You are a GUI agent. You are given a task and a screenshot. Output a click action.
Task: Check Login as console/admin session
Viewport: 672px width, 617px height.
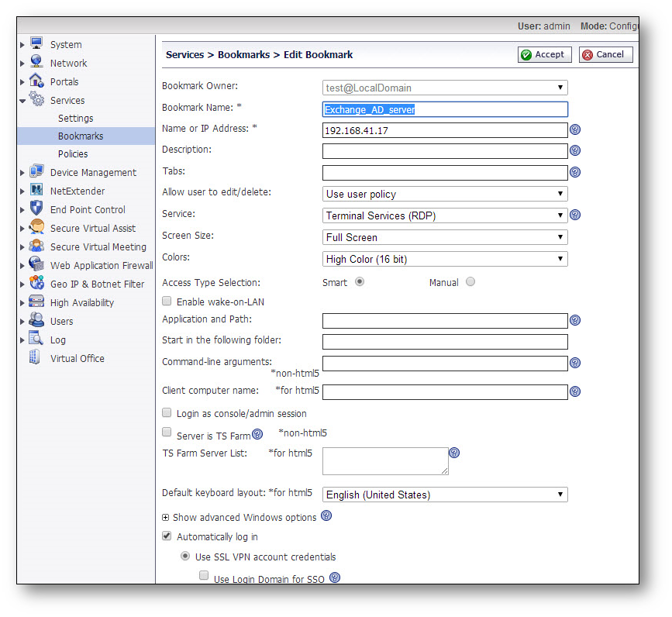point(167,413)
